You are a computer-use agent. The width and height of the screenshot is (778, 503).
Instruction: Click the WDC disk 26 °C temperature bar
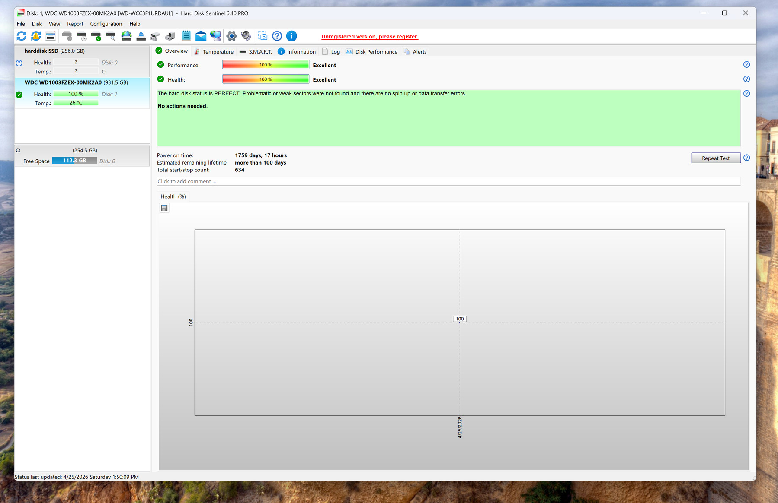click(76, 103)
